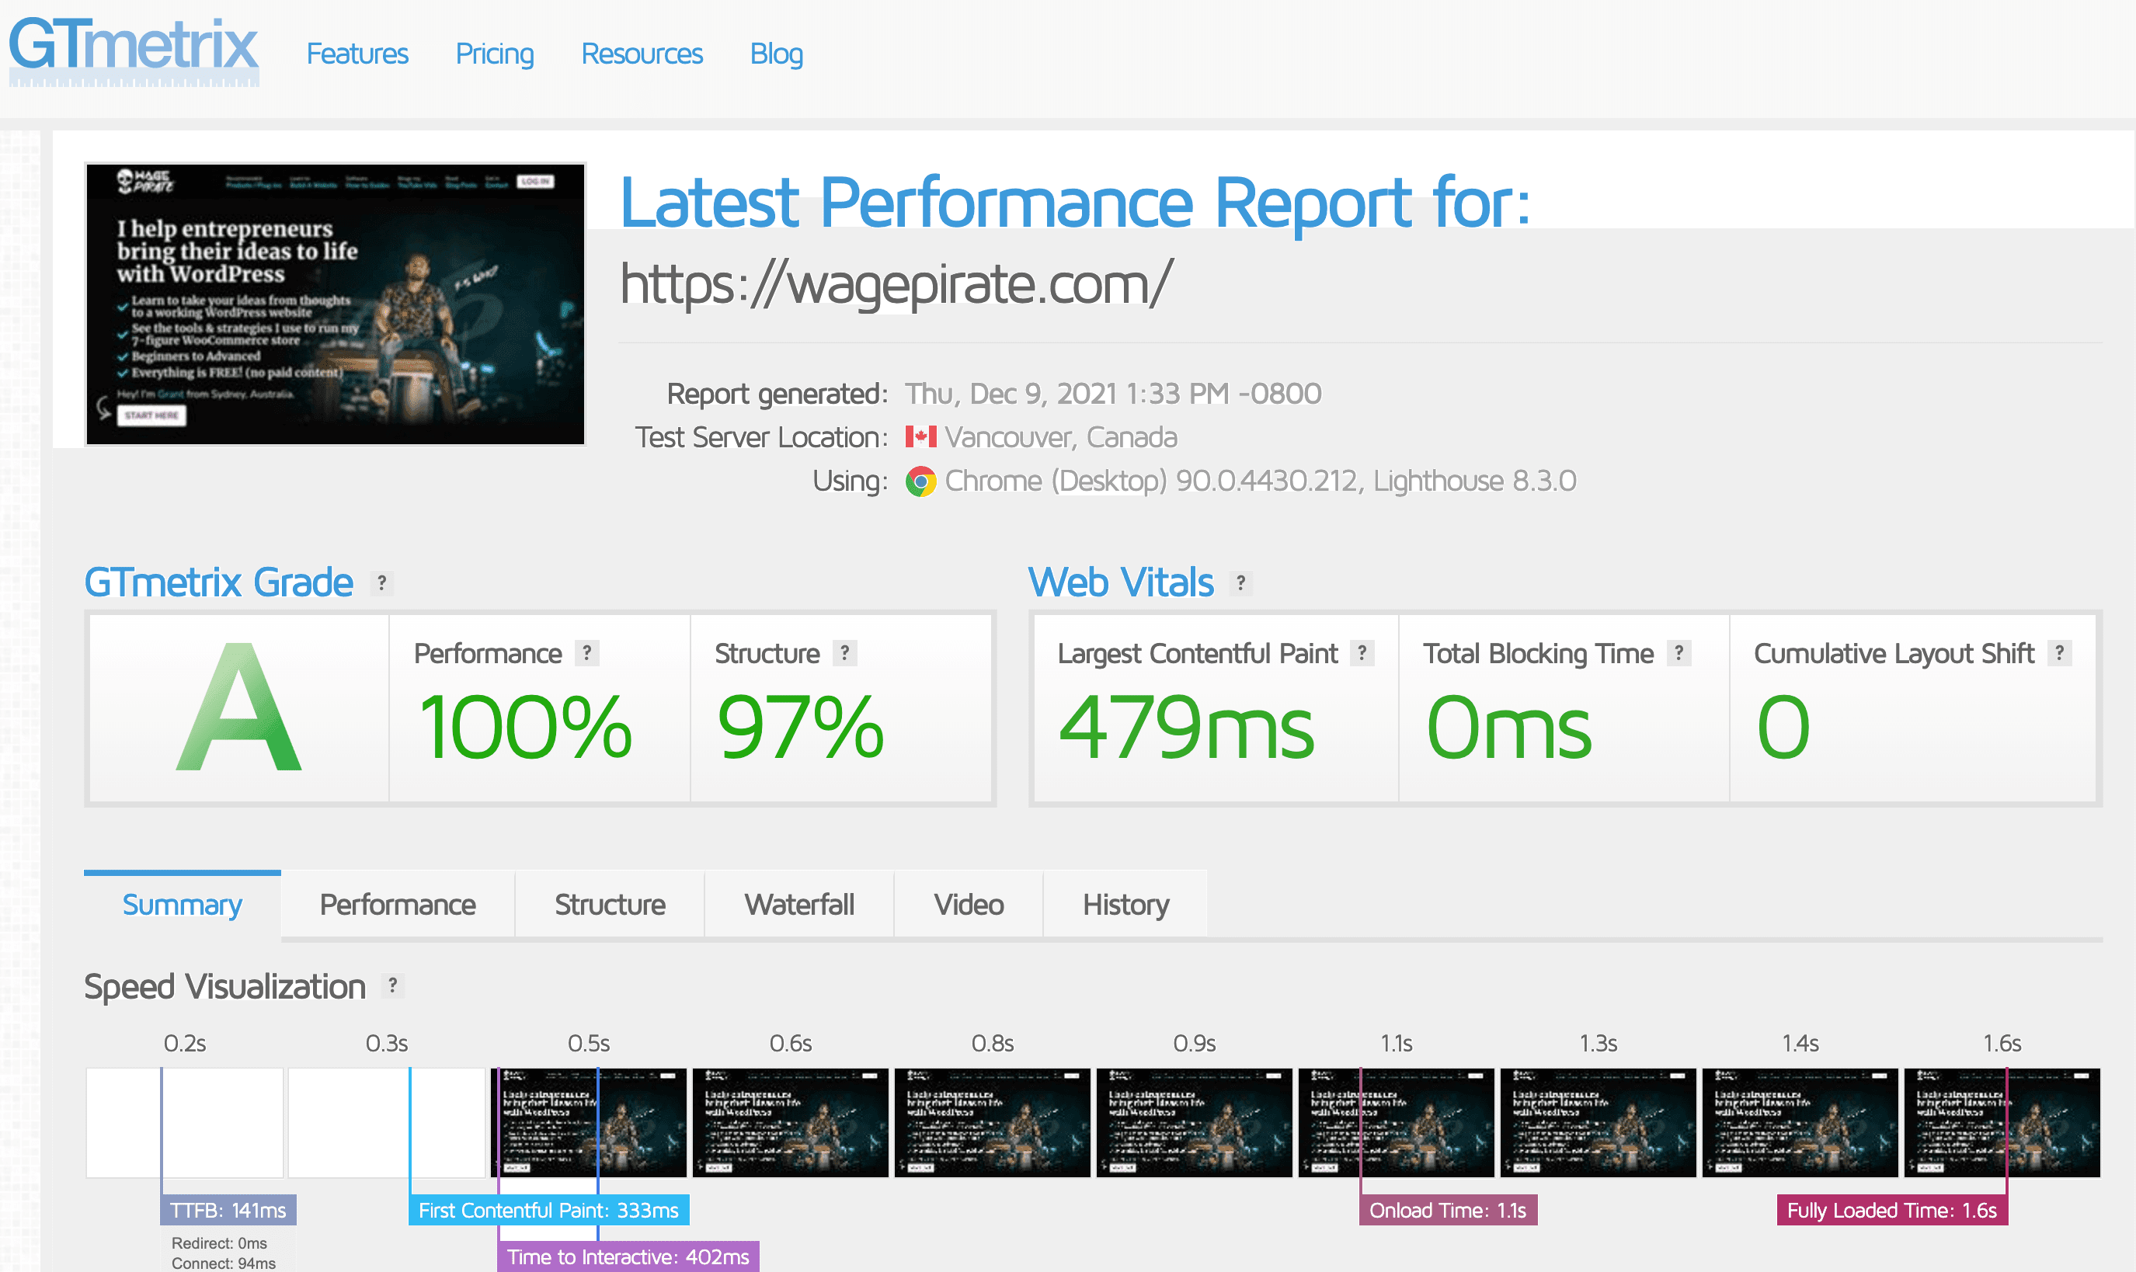This screenshot has height=1272, width=2136.
Task: Click the wagepirate site screenshot thumbnail
Action: coord(335,304)
